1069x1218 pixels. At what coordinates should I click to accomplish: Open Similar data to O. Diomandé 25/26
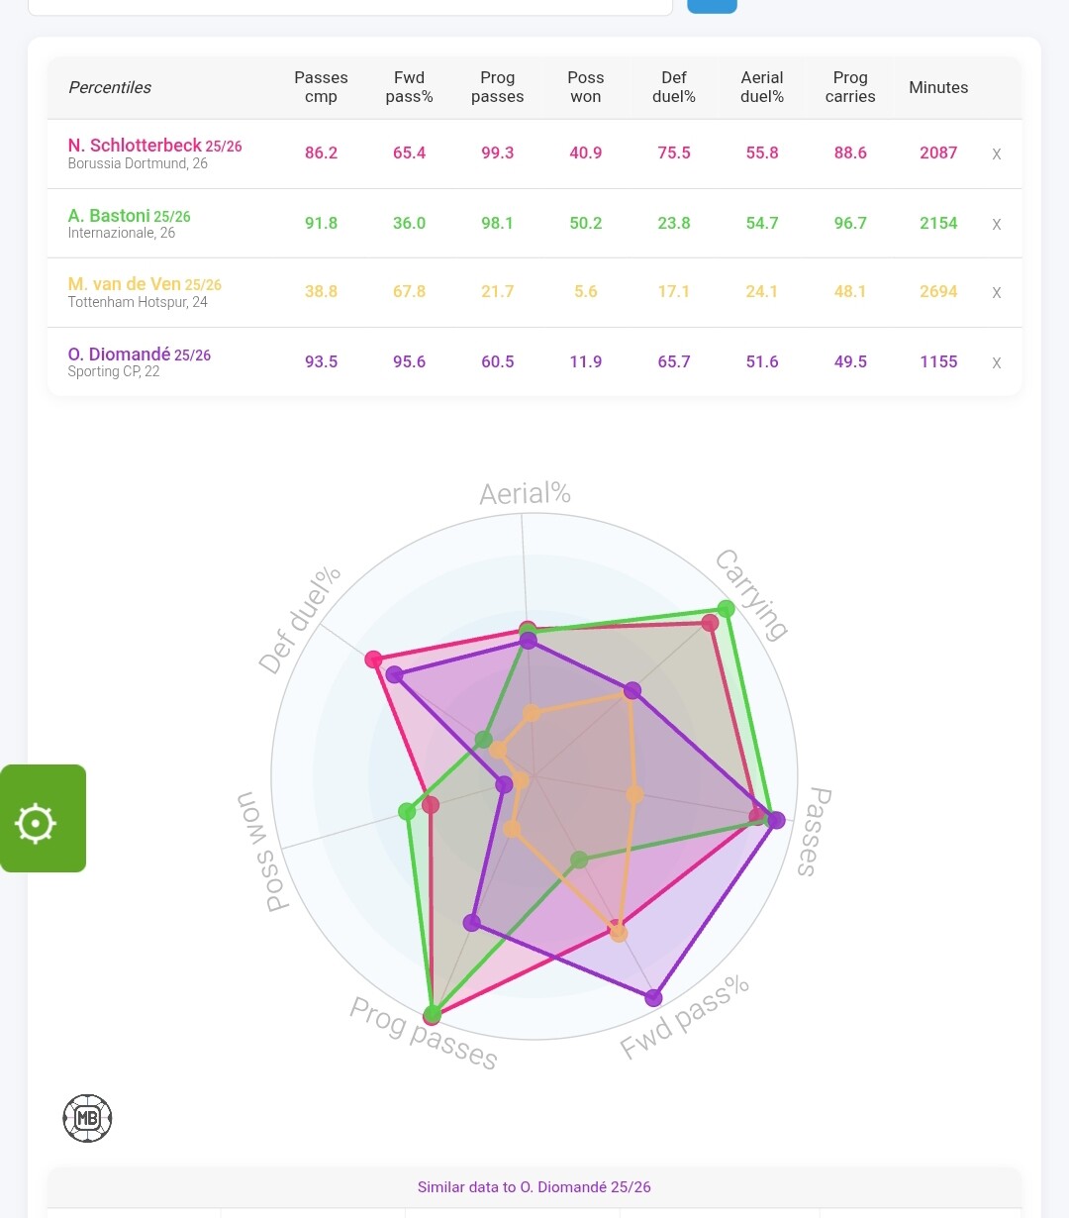[534, 1187]
